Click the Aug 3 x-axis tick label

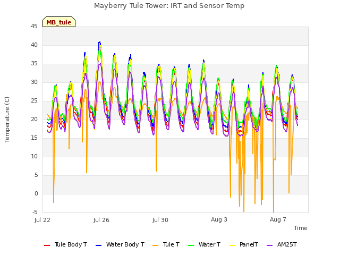[219, 219]
